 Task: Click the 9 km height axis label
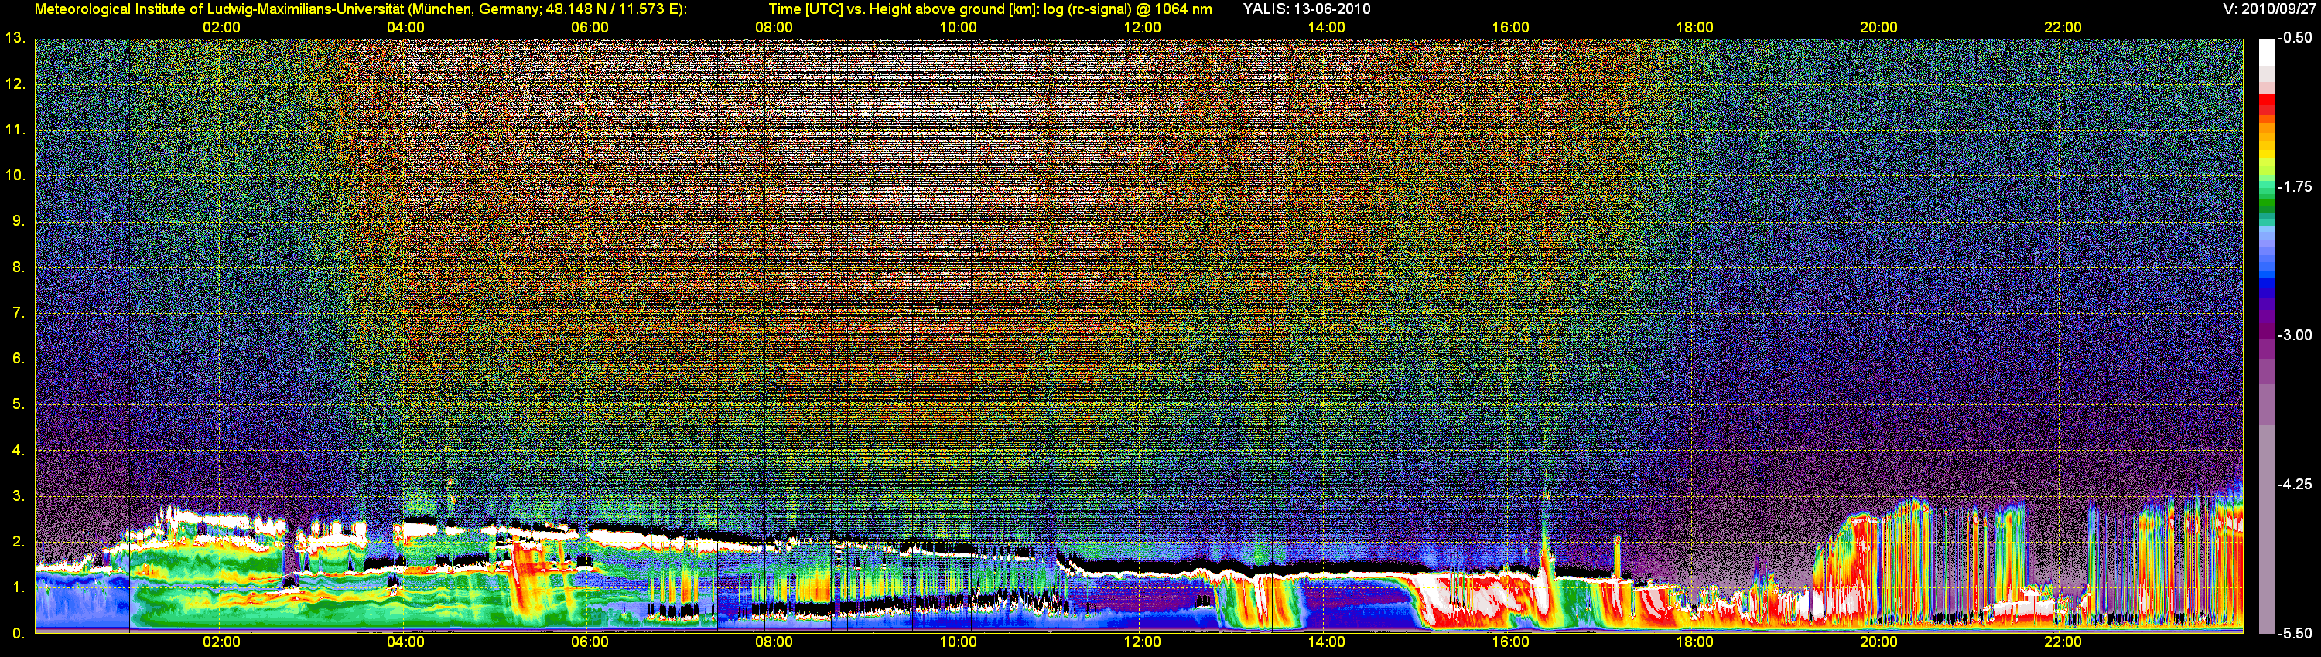point(18,221)
